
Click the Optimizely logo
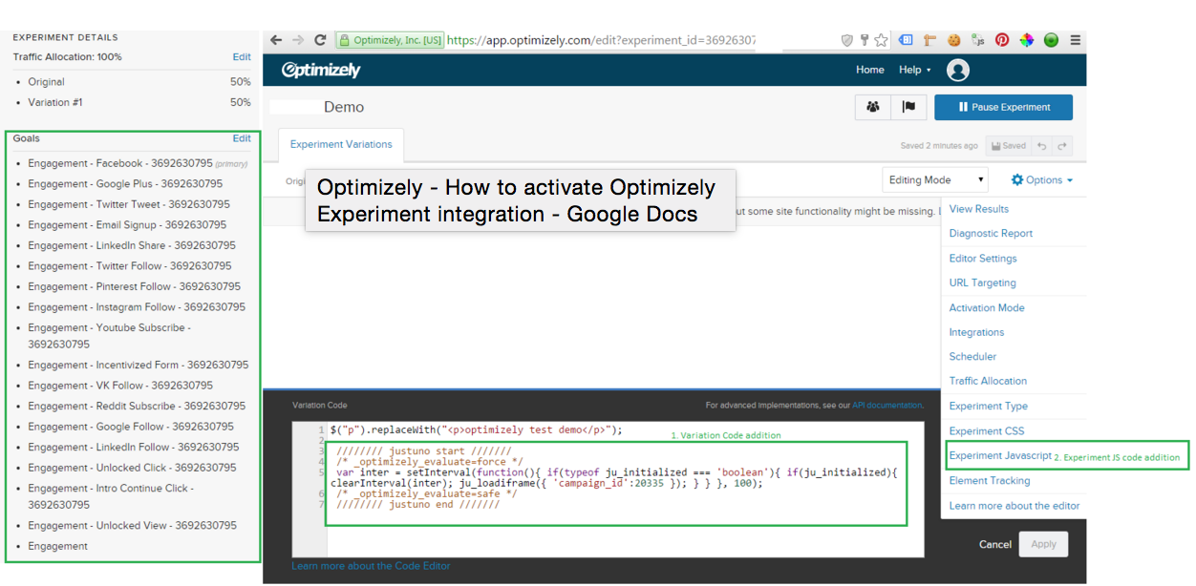point(321,70)
